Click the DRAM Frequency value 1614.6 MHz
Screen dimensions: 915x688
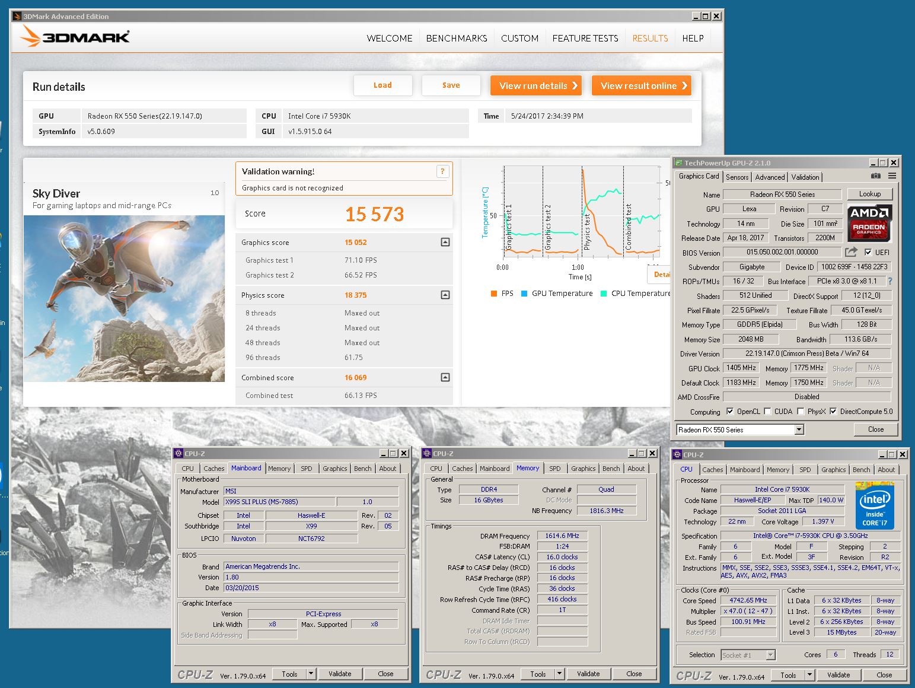tap(562, 536)
